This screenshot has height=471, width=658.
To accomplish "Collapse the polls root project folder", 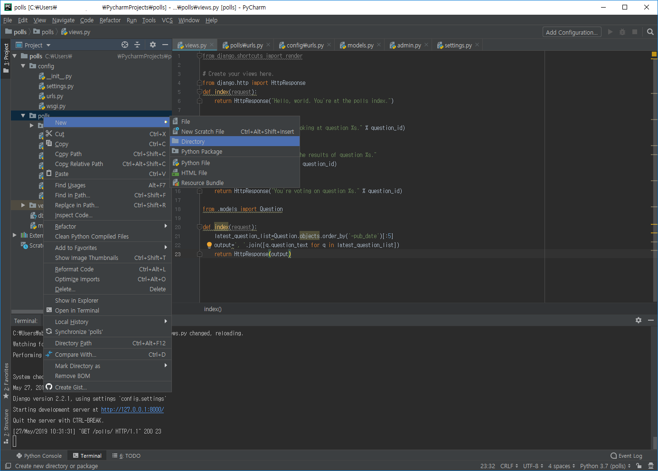I will 15,56.
